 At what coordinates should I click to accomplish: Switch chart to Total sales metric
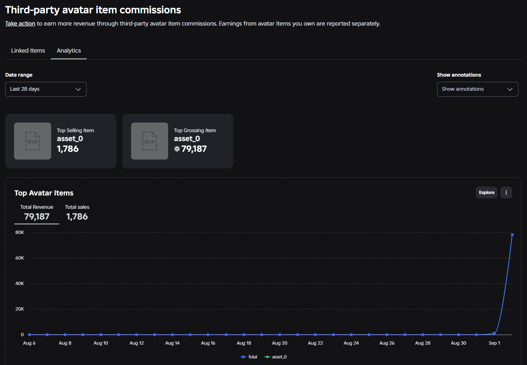[77, 213]
